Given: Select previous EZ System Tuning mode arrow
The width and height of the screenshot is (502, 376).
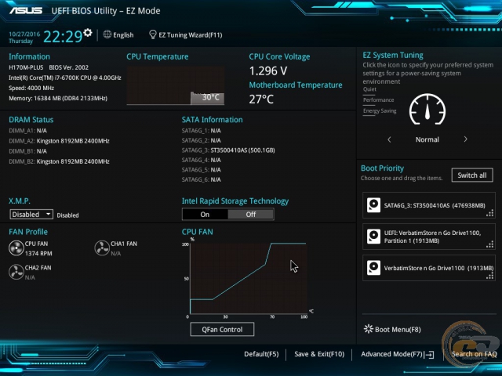Looking at the screenshot, I should pos(389,139).
